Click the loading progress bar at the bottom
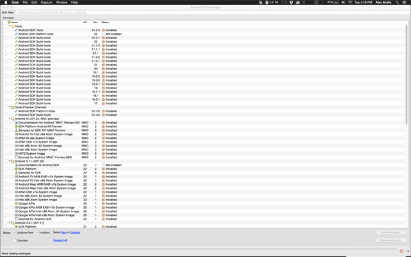 coord(199,249)
